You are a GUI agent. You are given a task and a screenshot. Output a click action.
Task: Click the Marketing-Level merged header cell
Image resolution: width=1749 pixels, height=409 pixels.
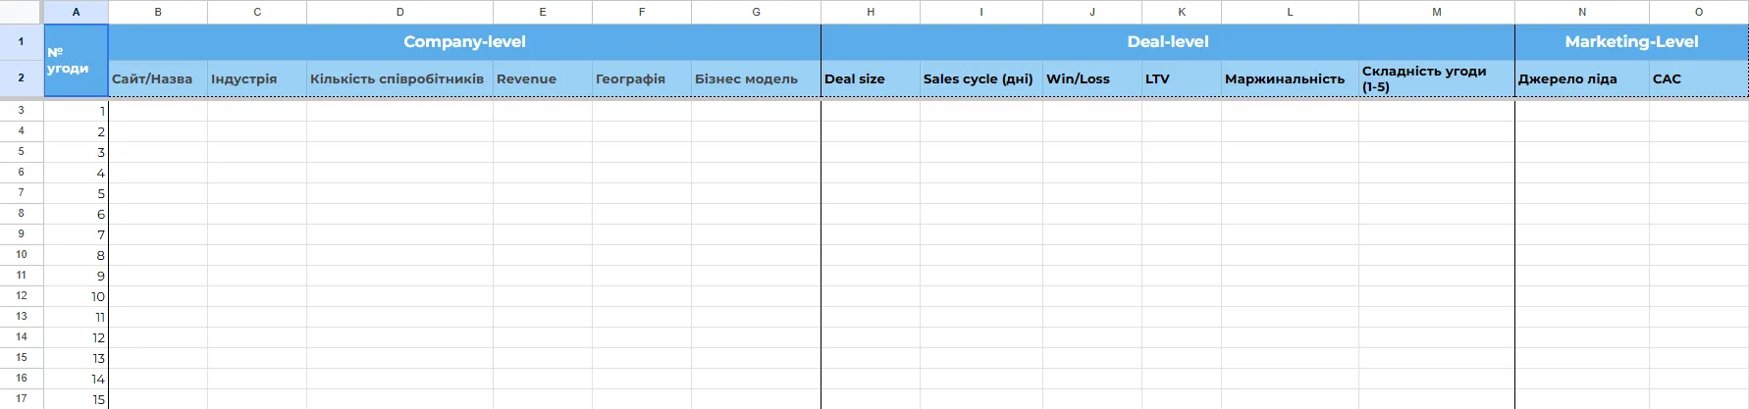coord(1631,42)
